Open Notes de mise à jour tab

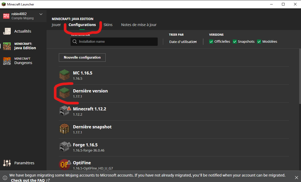coord(139,25)
